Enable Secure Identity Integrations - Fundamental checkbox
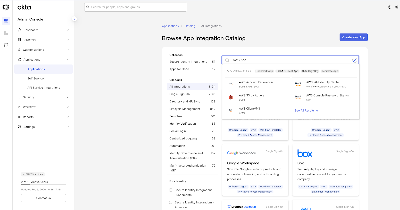The image size is (400, 210). pyautogui.click(x=171, y=190)
